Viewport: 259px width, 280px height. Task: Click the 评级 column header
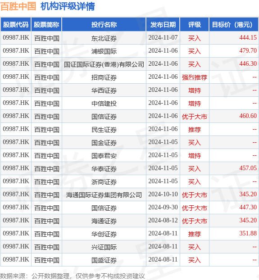(194, 25)
